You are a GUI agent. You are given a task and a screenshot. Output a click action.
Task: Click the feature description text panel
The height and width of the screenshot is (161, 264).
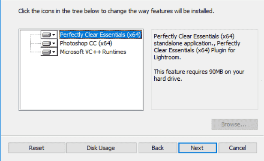(x=204, y=70)
